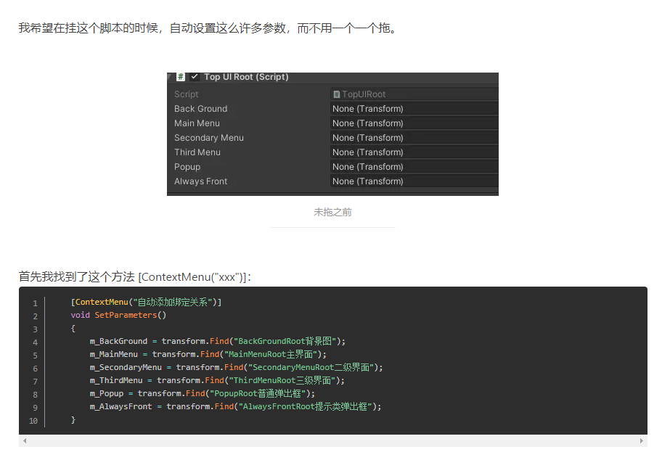
Task: Click the m_MainMenu assignment on code line 5
Action: 208,355
